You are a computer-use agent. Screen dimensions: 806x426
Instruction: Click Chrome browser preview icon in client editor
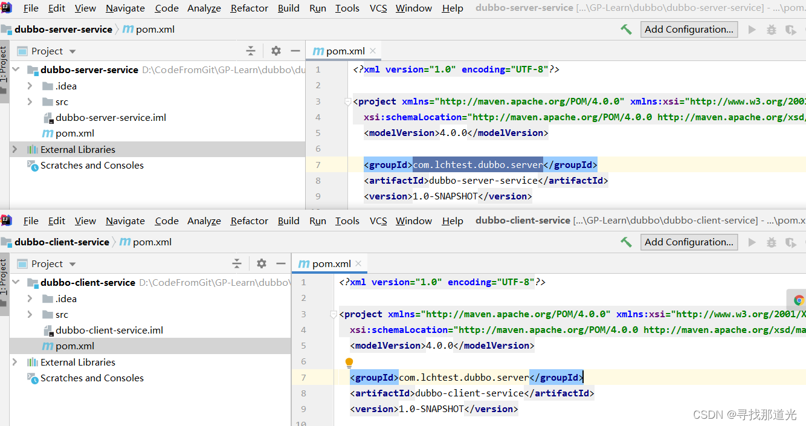click(799, 300)
